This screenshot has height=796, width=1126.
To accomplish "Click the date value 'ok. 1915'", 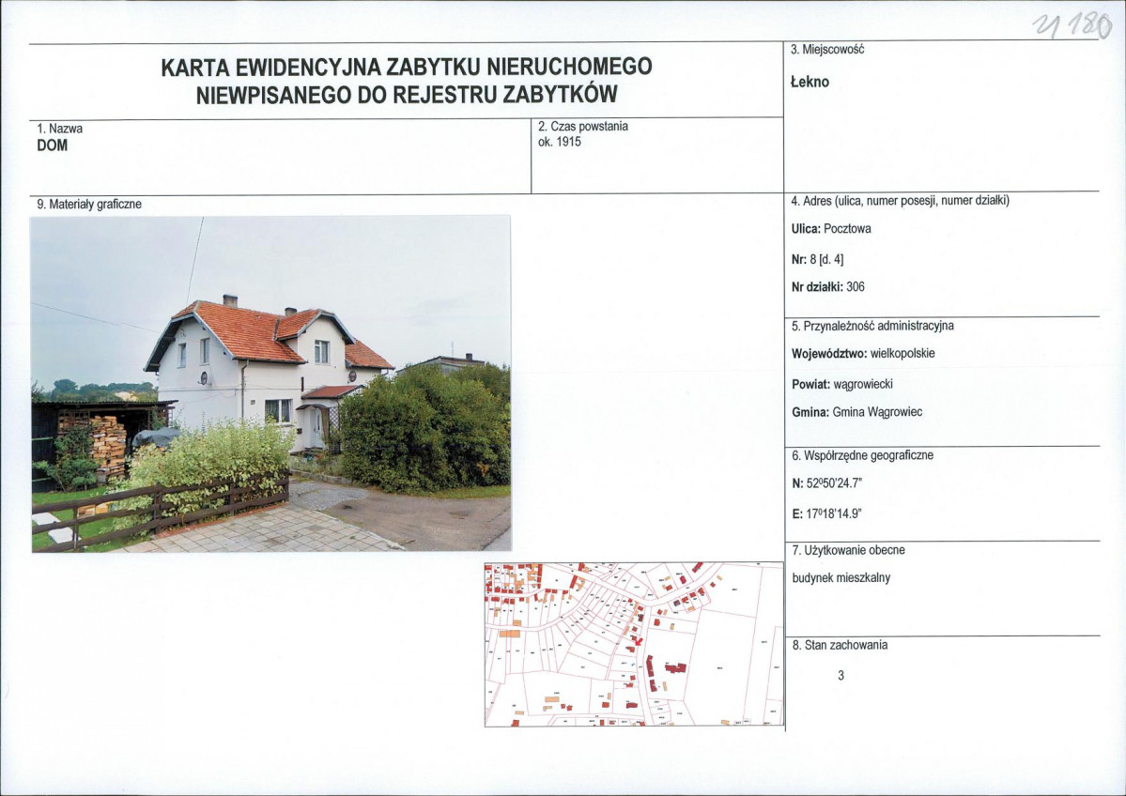I will (x=560, y=142).
